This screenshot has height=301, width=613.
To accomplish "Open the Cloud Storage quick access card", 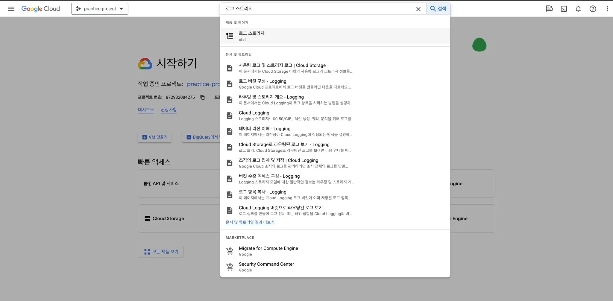I will 179,218.
